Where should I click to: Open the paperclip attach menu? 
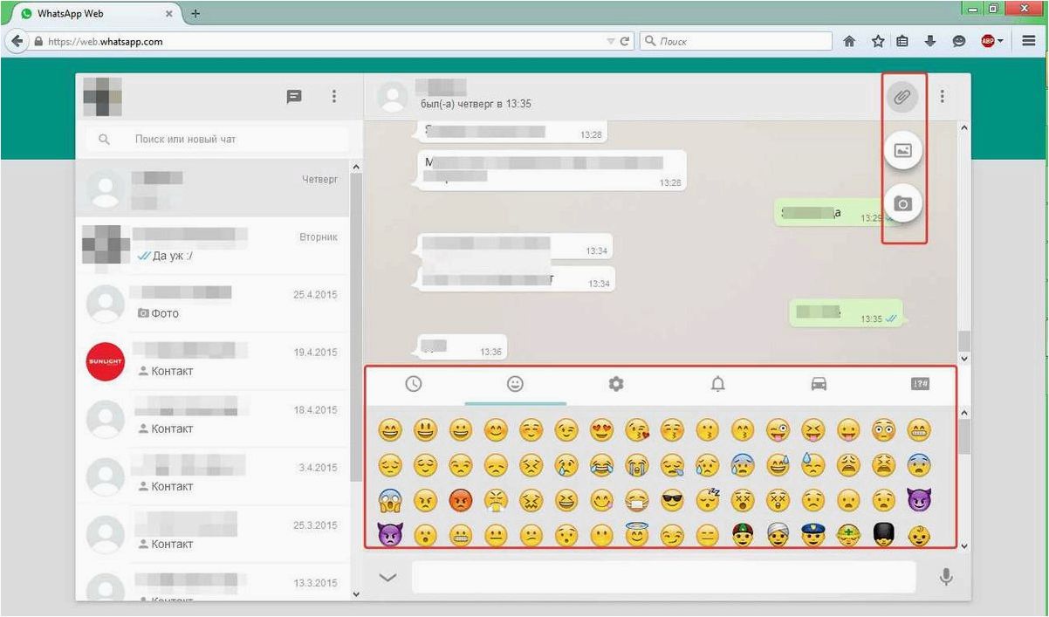(902, 97)
